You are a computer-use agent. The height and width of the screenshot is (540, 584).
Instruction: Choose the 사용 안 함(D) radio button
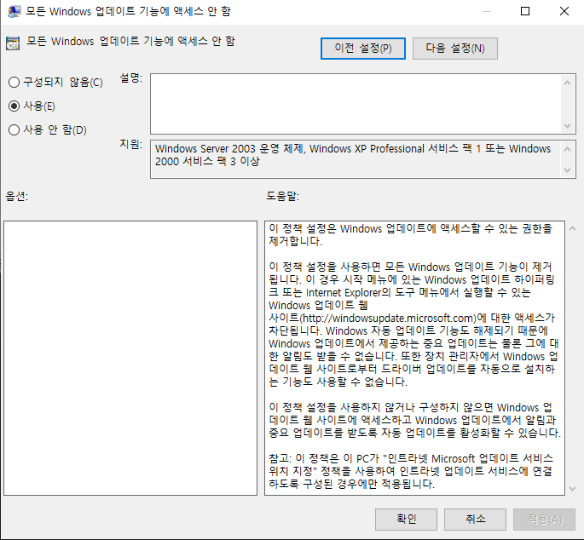14,130
